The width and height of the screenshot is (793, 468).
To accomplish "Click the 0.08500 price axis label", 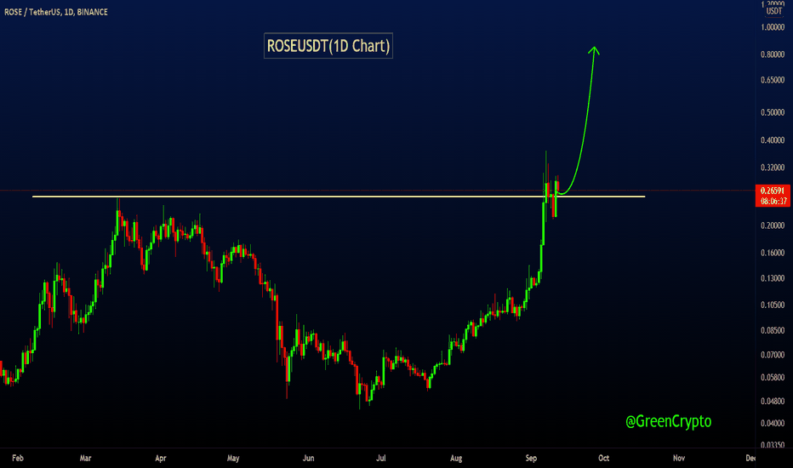I will pyautogui.click(x=773, y=330).
